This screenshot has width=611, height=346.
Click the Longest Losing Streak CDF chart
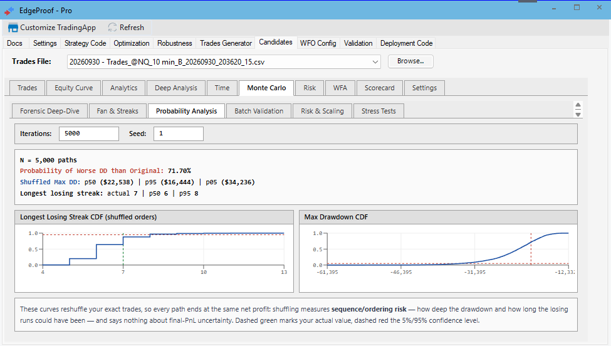[154, 258]
